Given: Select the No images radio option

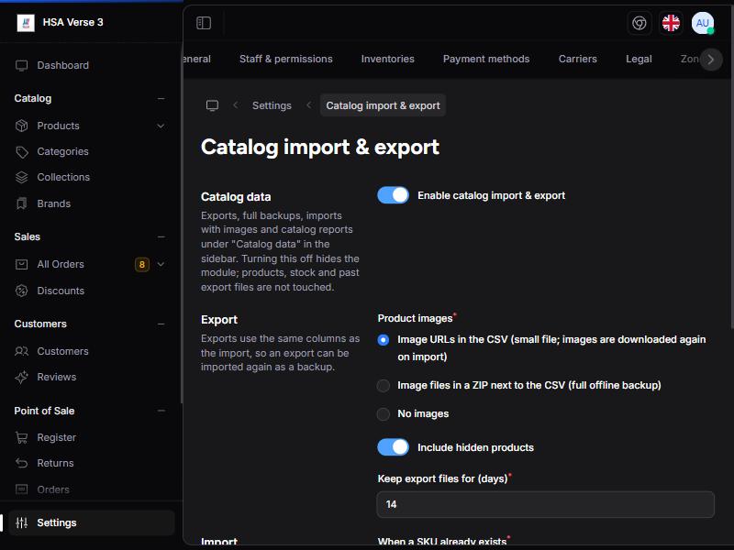Looking at the screenshot, I should tap(383, 414).
